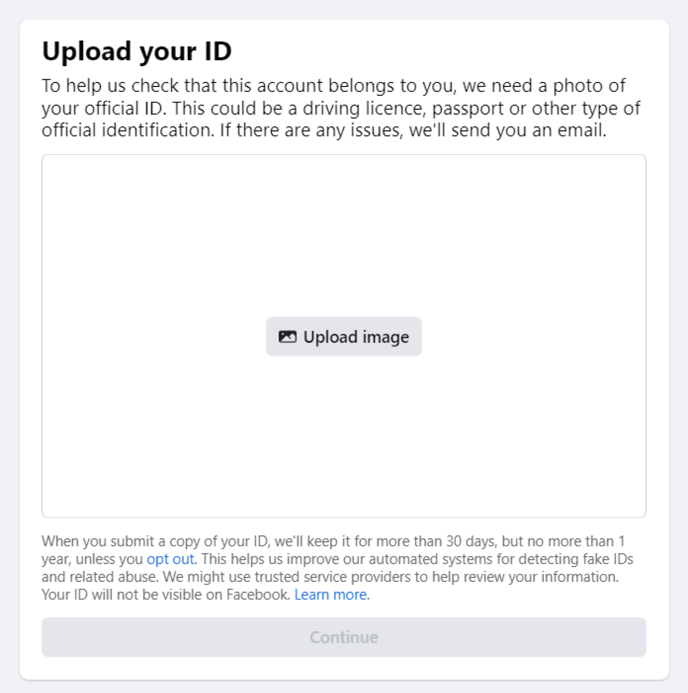Screen dimensions: 688x693
Task: Click "official identification" in the description
Action: (x=127, y=130)
